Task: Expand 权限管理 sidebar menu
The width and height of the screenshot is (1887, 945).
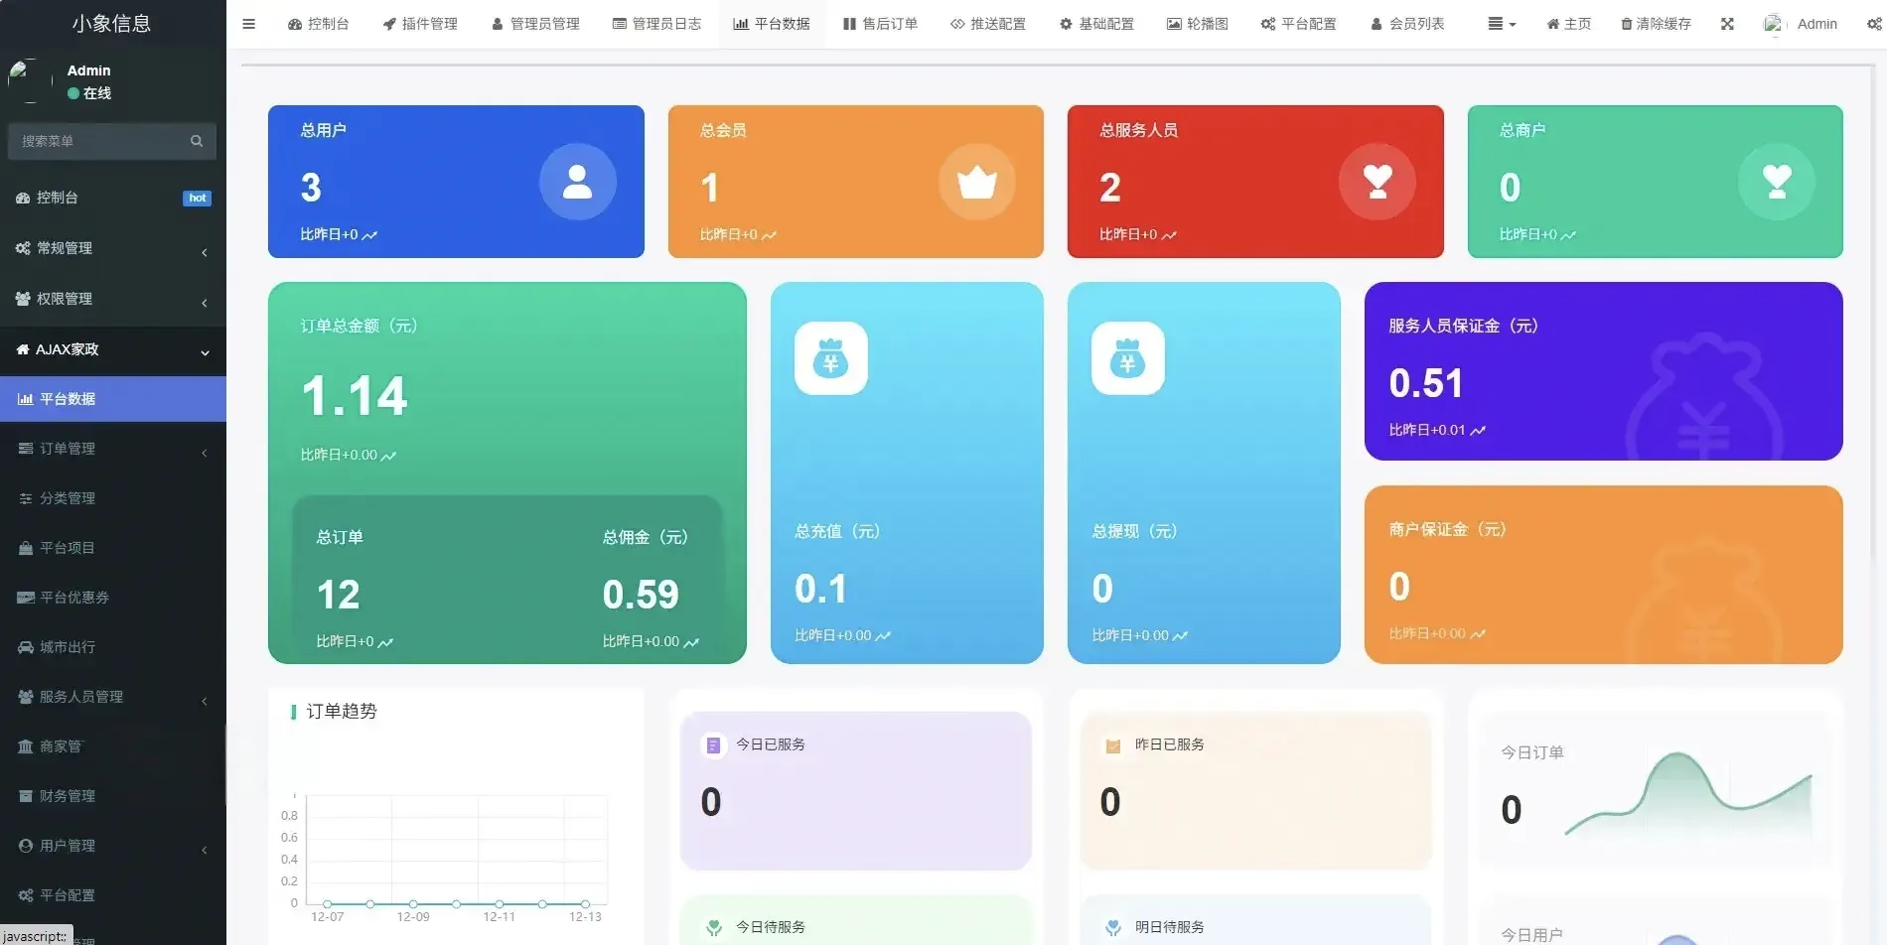Action: pos(113,299)
